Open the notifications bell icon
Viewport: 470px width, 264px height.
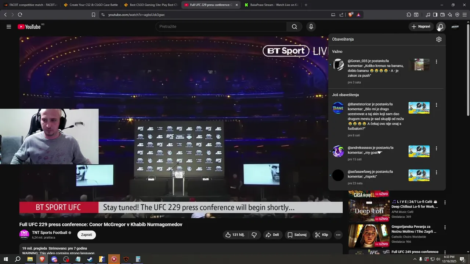[x=440, y=27]
